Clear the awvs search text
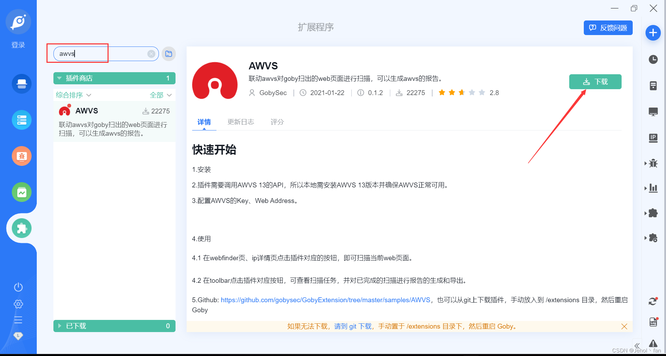This screenshot has width=666, height=356. pos(151,54)
